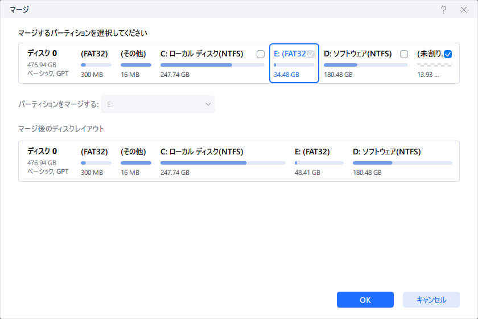Click D: ソフトウェア(NTFS) in merged layout

coord(387,152)
